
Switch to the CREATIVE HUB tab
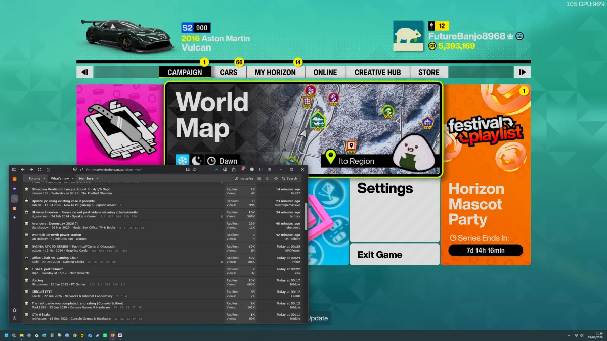378,72
